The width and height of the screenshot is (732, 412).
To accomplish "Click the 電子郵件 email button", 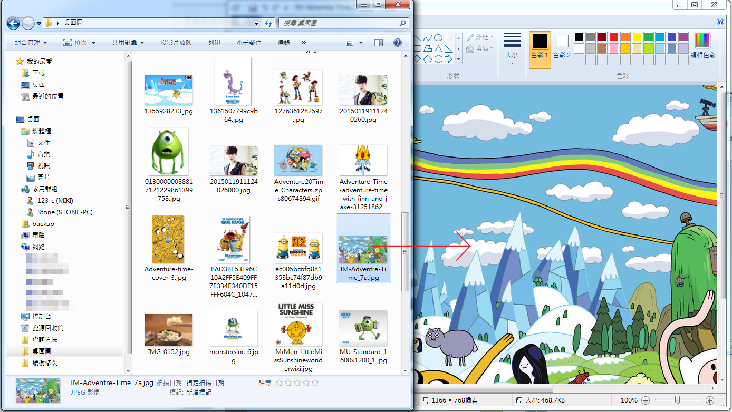I will 249,43.
